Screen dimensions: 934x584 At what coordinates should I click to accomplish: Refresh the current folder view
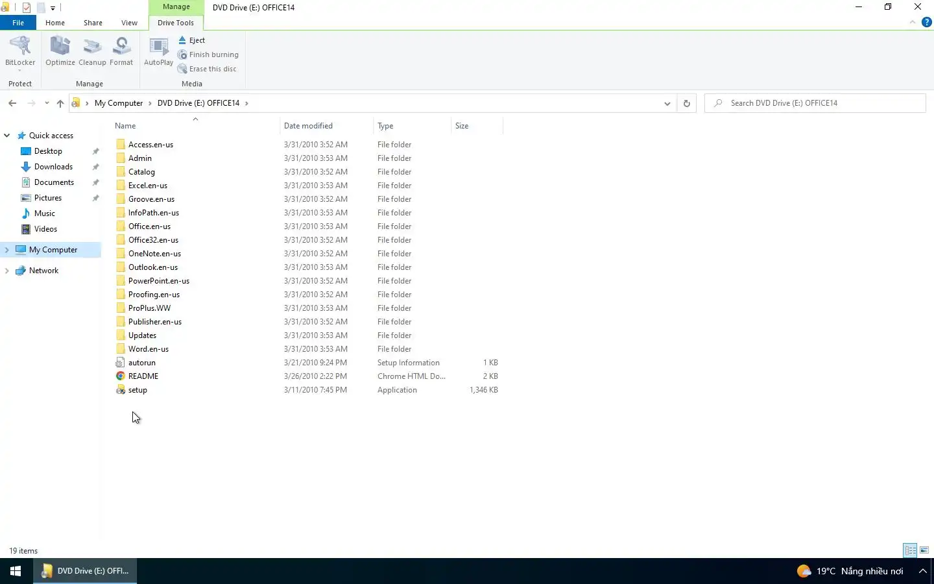tap(687, 103)
